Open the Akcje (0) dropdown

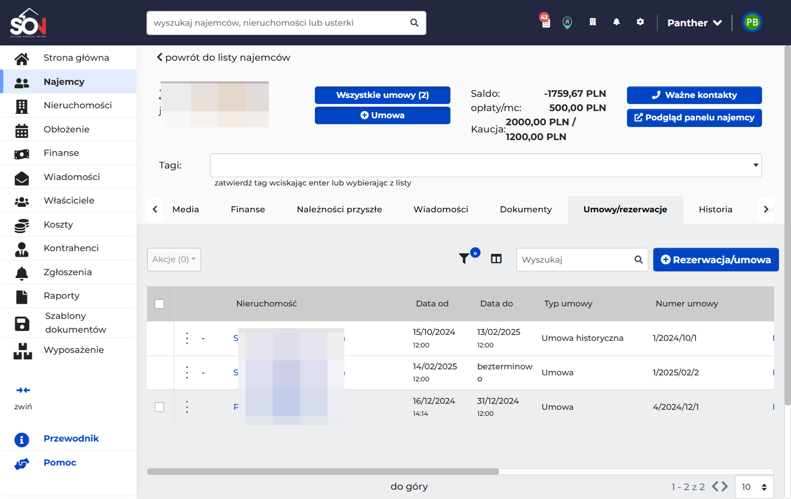174,259
